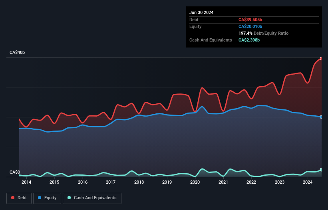Click the 197.4% Debt/Equity Ratio text
Viewport: 328px width, 210px height.
pos(263,33)
